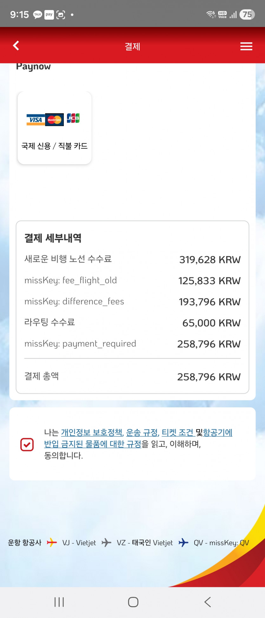Tap the Visa card logo
This screenshot has width=265, height=618.
(35, 120)
